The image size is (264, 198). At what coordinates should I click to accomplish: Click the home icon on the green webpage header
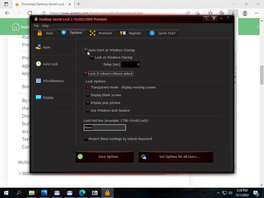pyautogui.click(x=15, y=27)
